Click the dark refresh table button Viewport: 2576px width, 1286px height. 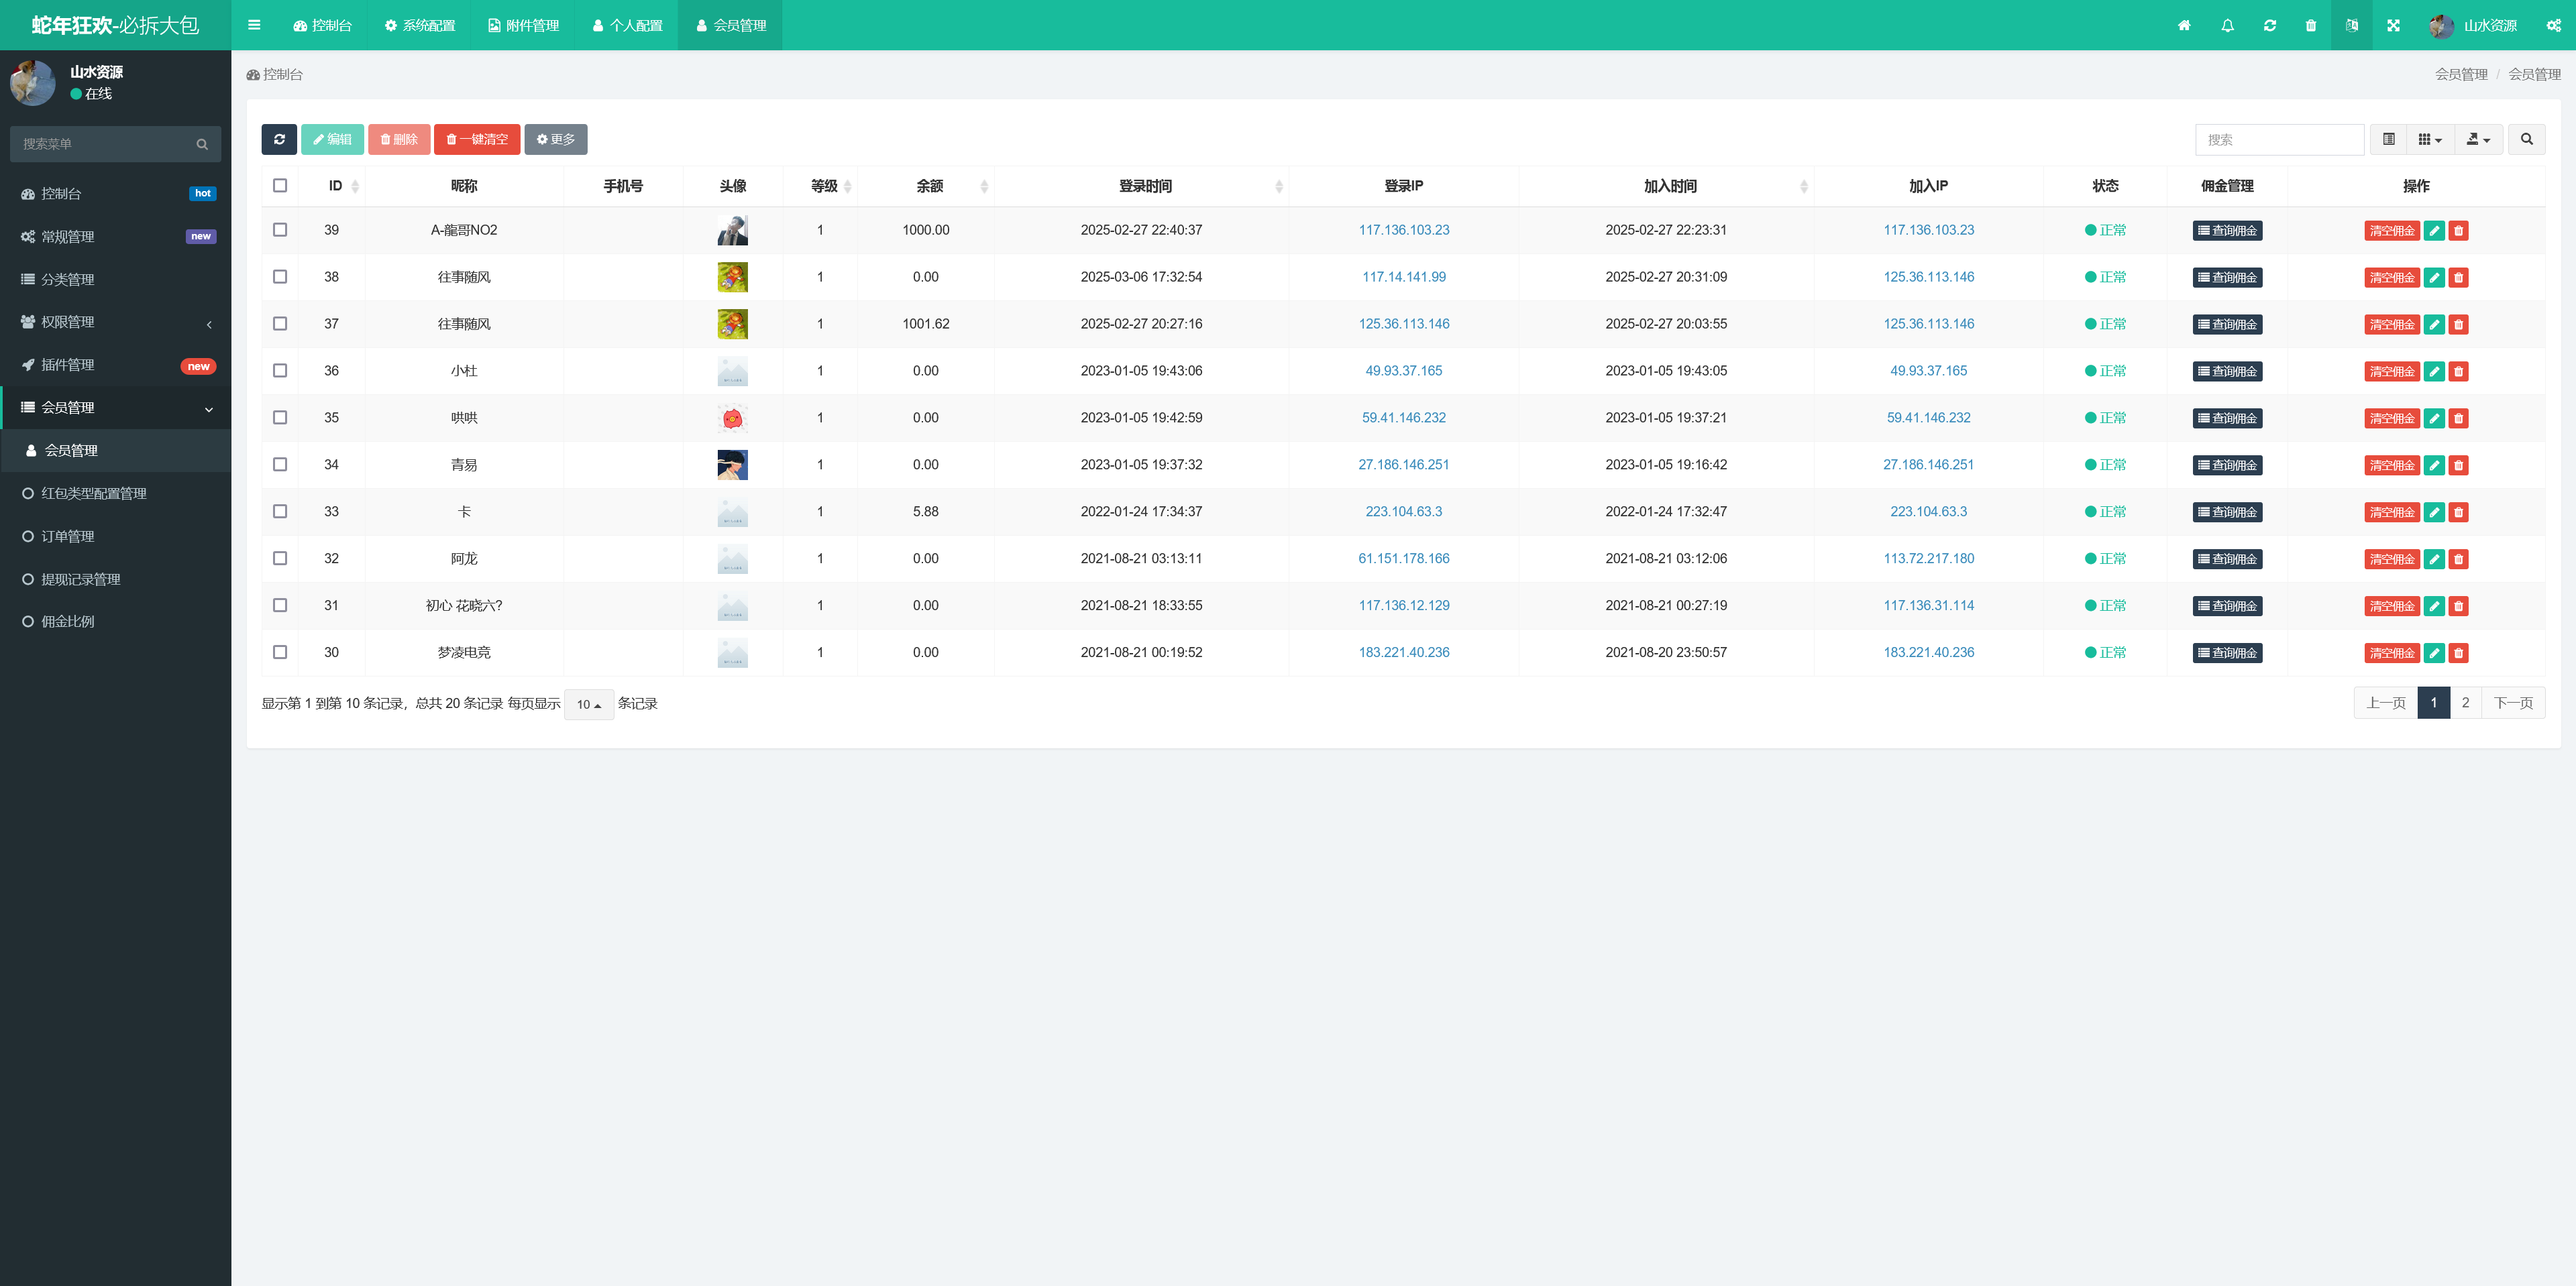pos(279,139)
